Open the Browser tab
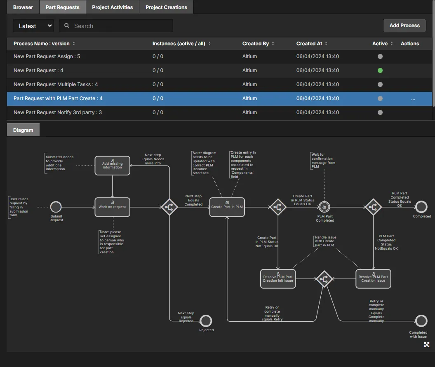435x367 pixels. coord(23,7)
